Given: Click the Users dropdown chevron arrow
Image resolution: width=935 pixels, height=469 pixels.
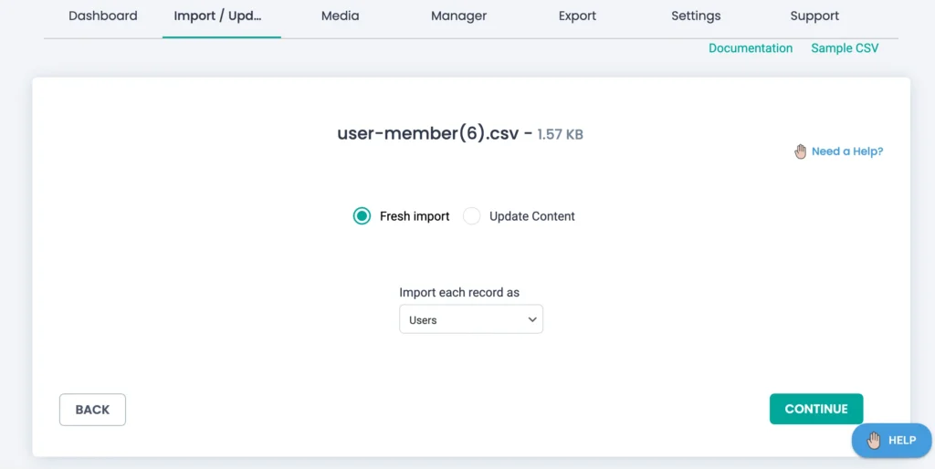Looking at the screenshot, I should click(532, 319).
